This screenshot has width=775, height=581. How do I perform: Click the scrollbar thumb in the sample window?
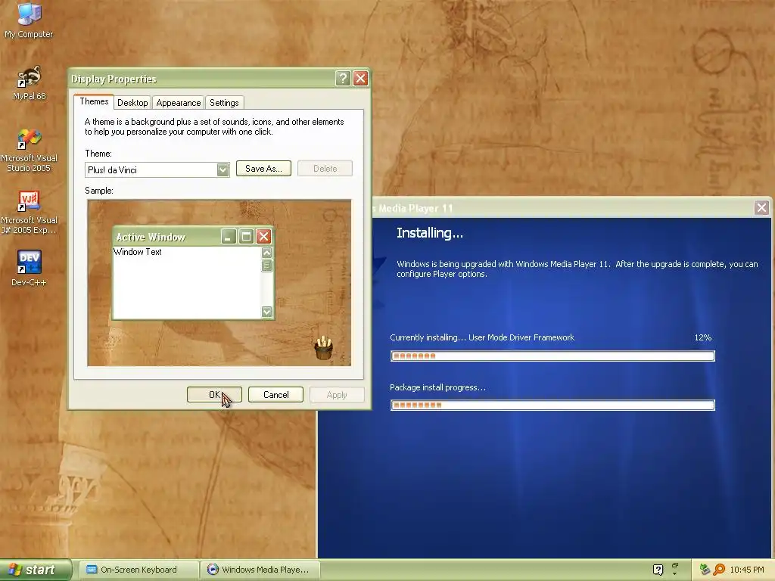click(267, 266)
